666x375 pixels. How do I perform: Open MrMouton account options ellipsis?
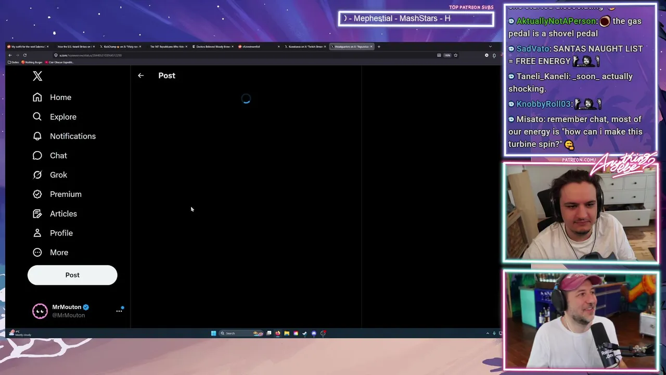[x=119, y=311]
